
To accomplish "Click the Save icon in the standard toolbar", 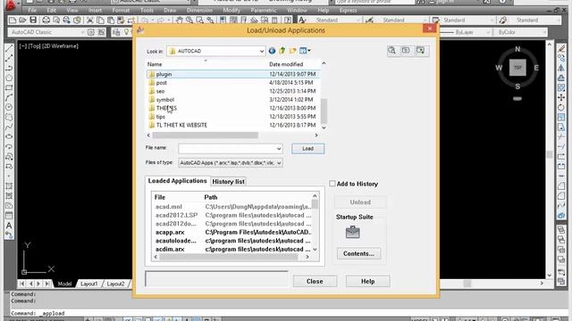I will 33,21.
